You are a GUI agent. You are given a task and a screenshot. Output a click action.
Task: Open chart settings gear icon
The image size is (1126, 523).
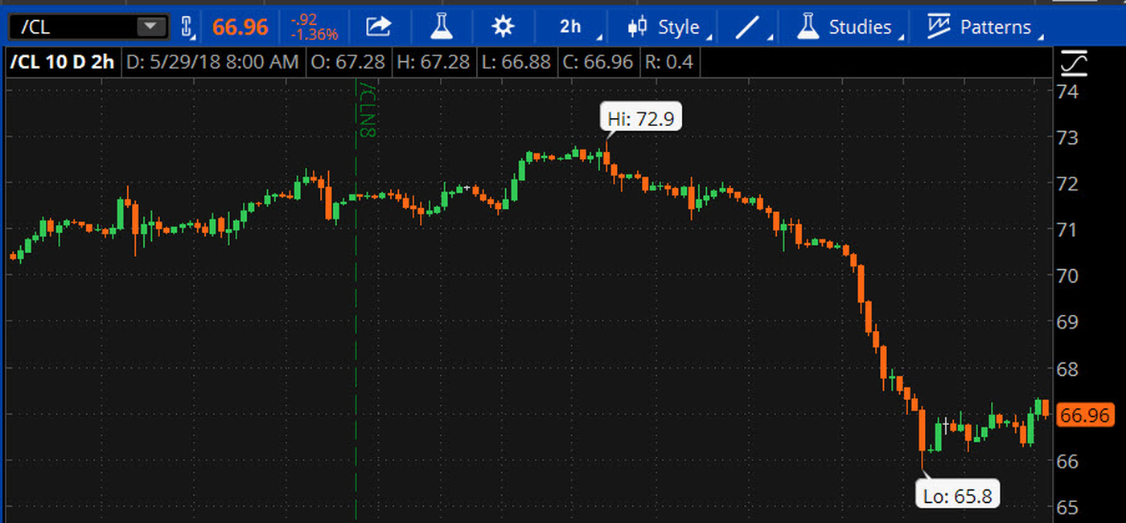coord(503,27)
